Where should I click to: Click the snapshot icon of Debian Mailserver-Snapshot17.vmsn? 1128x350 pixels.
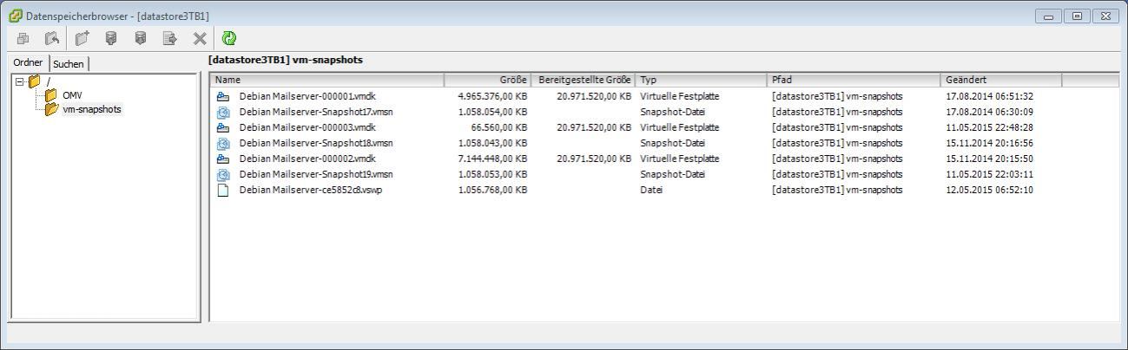(223, 112)
